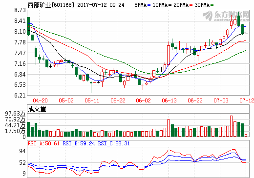Click the 04-20 date label
Screen dimensions: 254x178
pos(40,100)
